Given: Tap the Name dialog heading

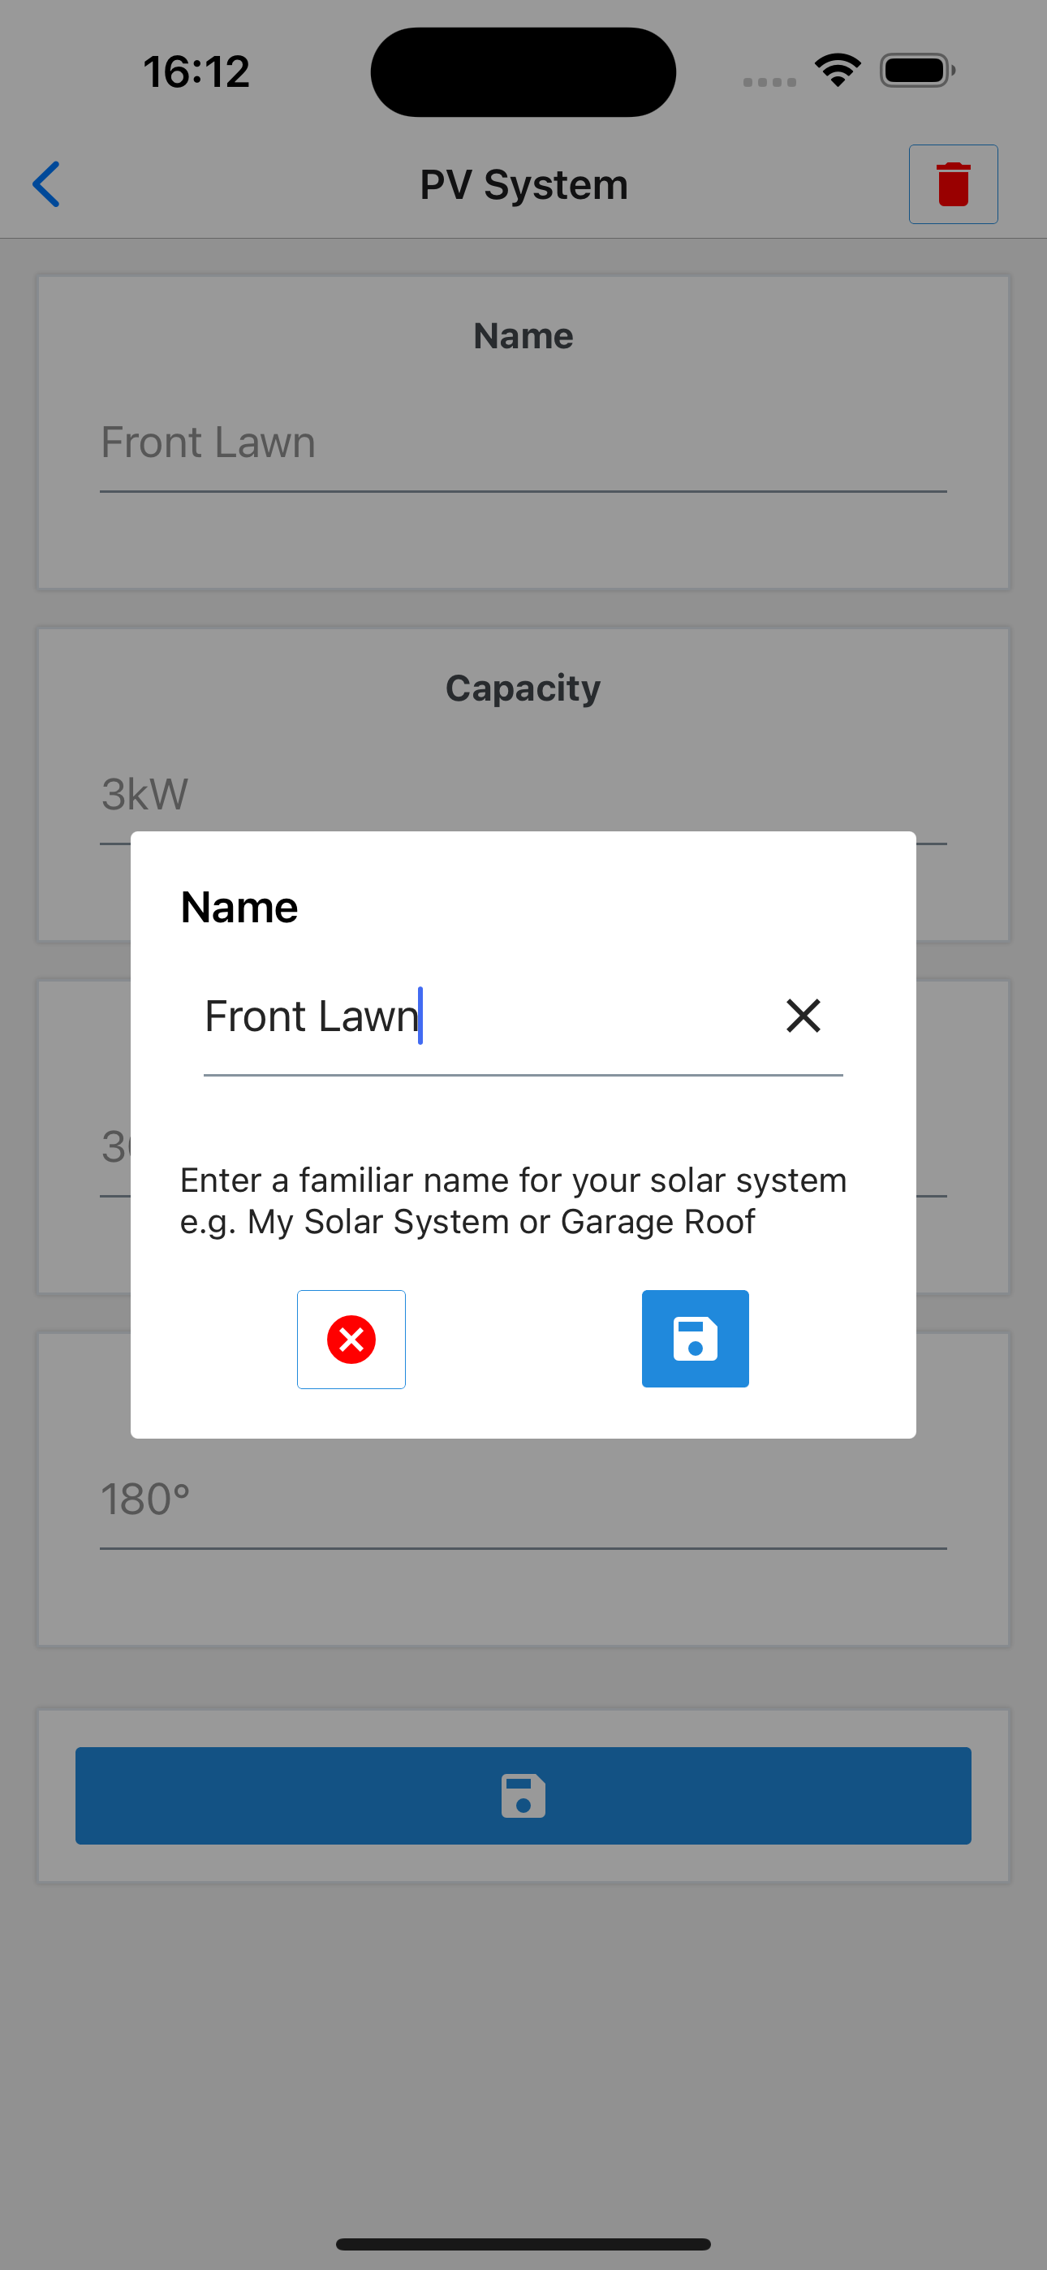Looking at the screenshot, I should (239, 907).
